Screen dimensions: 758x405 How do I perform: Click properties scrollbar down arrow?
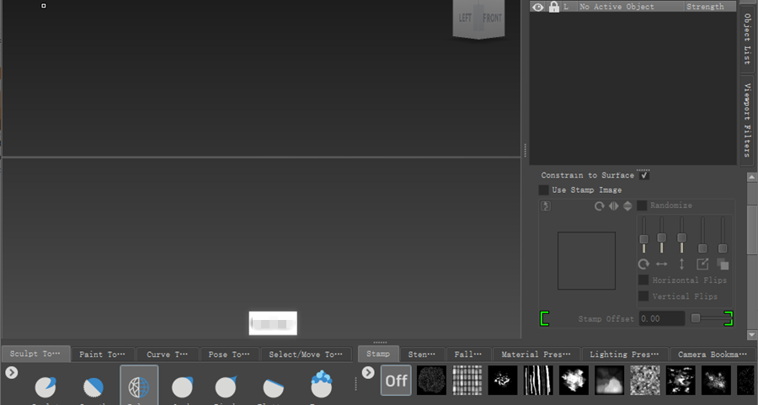(x=752, y=334)
